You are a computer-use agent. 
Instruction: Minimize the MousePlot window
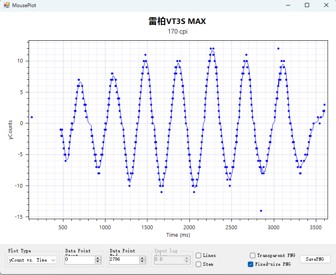click(288, 5)
